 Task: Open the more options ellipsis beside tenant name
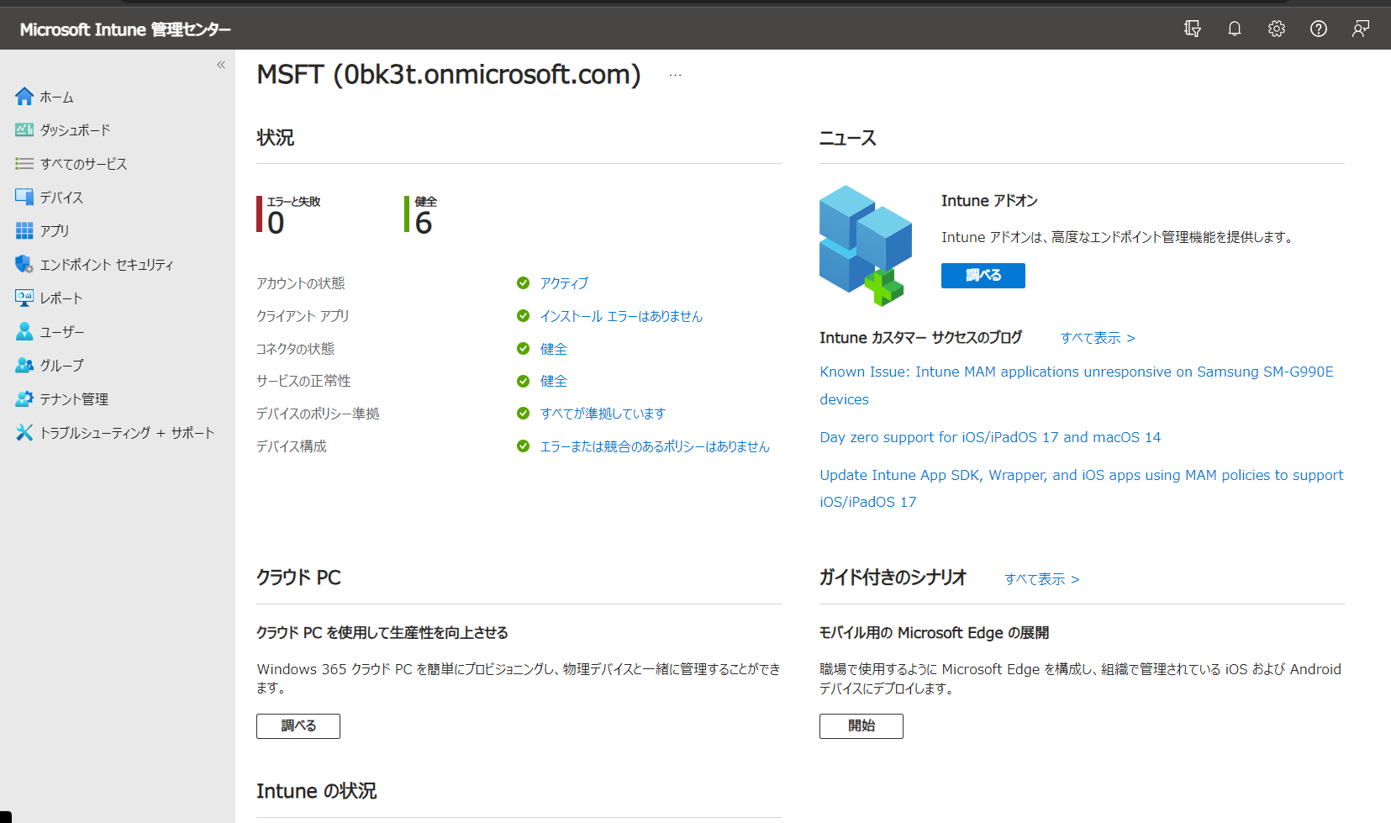(675, 75)
